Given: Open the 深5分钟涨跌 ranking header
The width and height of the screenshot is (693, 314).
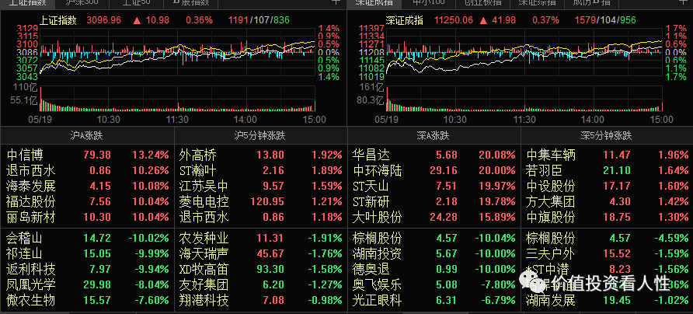Looking at the screenshot, I should (607, 135).
